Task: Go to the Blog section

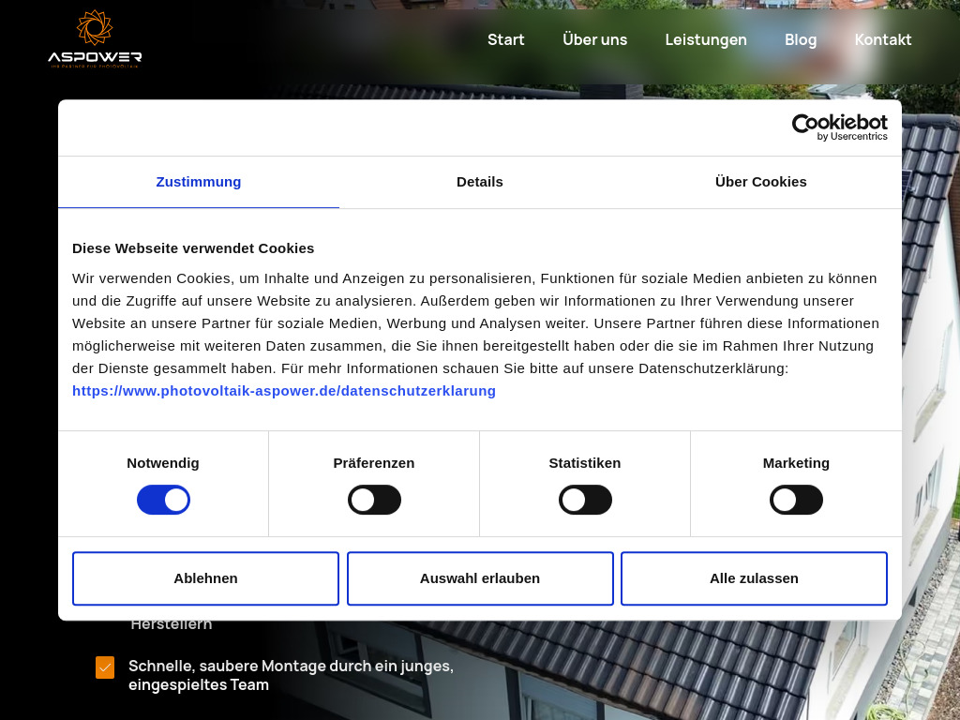Action: [801, 39]
